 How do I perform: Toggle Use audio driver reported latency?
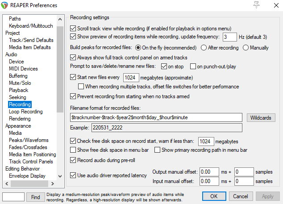(73, 175)
